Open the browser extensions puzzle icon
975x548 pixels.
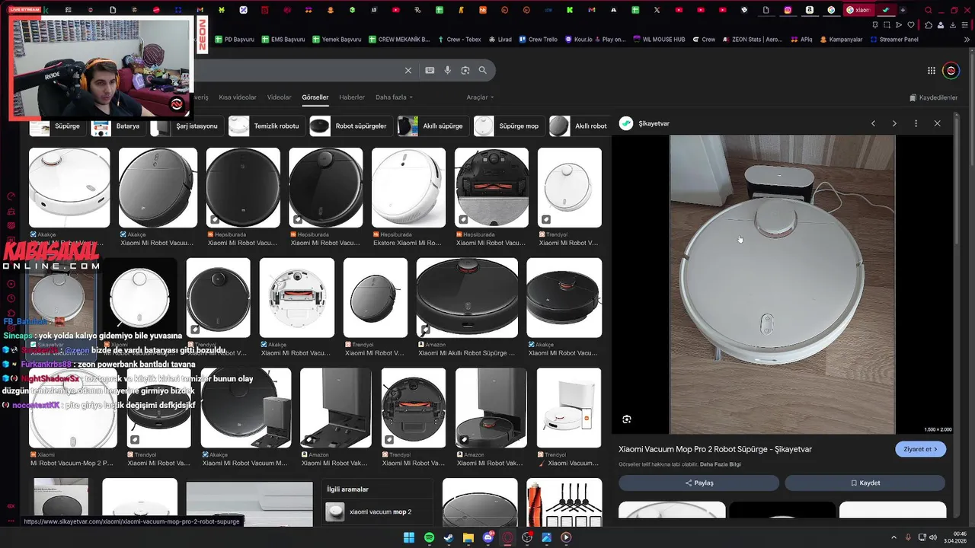click(x=927, y=25)
